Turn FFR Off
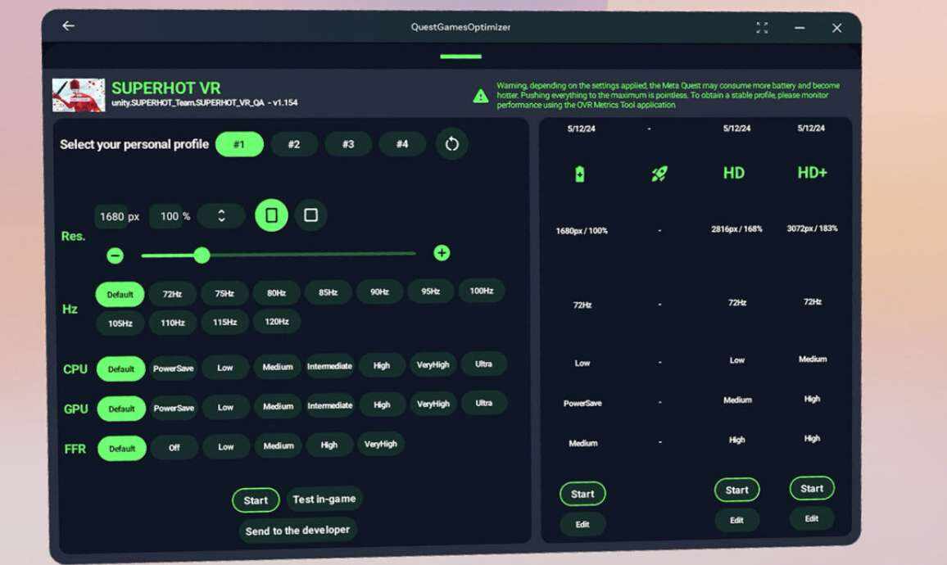 174,448
